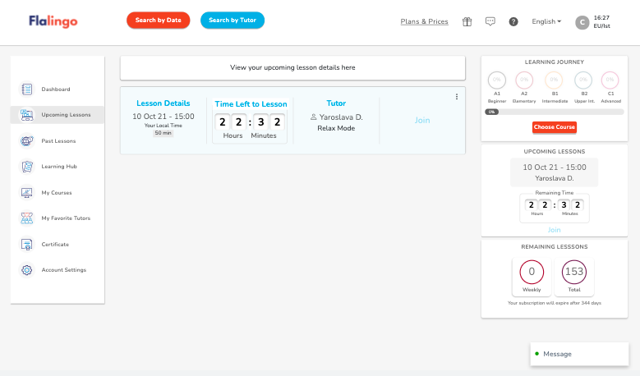Screen dimensions: 640x376
Task: Click the Search by Tutor button
Action: tap(233, 20)
